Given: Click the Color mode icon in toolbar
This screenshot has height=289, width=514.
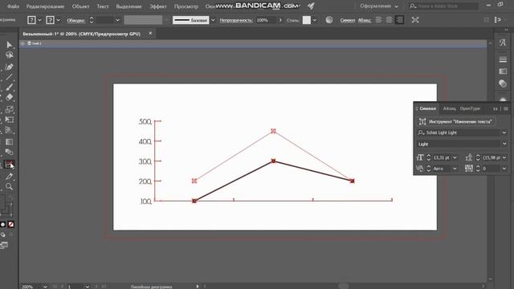Looking at the screenshot, I should 3,225.
